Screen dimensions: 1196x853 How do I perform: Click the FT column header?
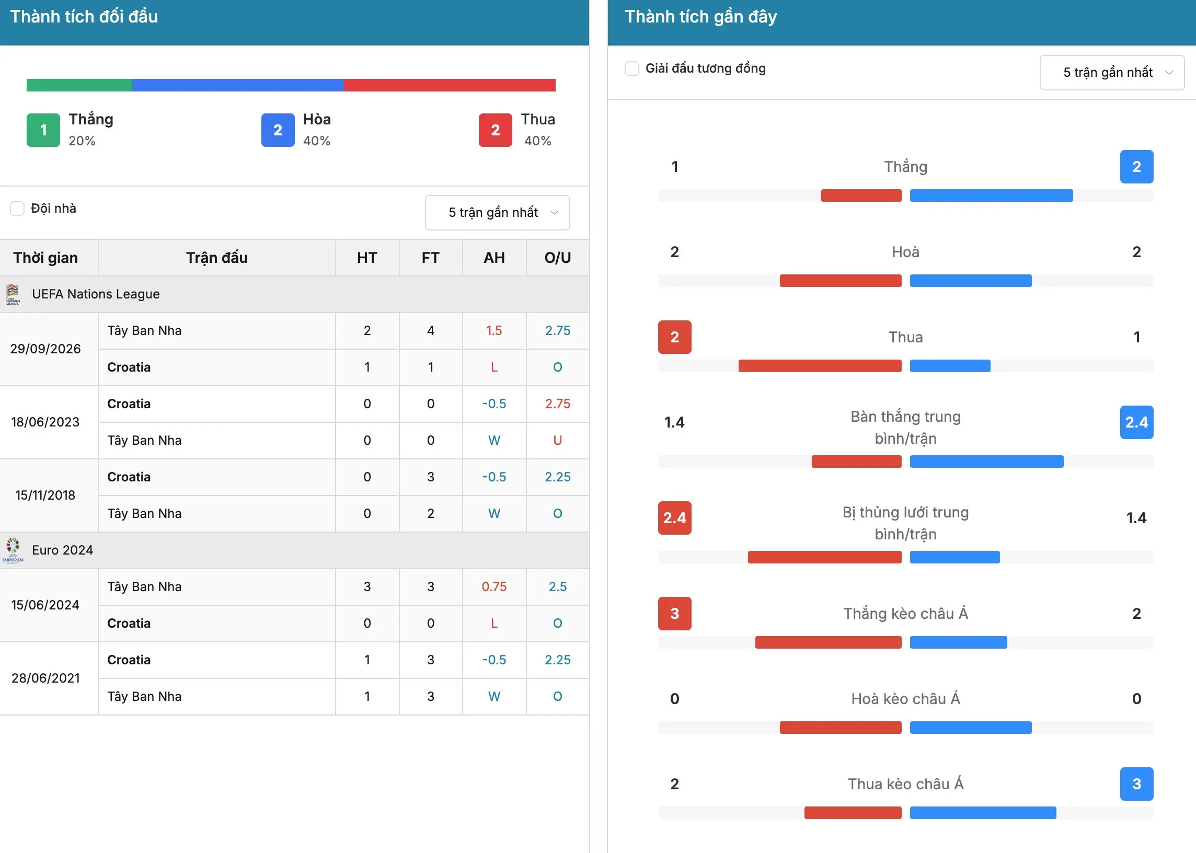pyautogui.click(x=431, y=258)
